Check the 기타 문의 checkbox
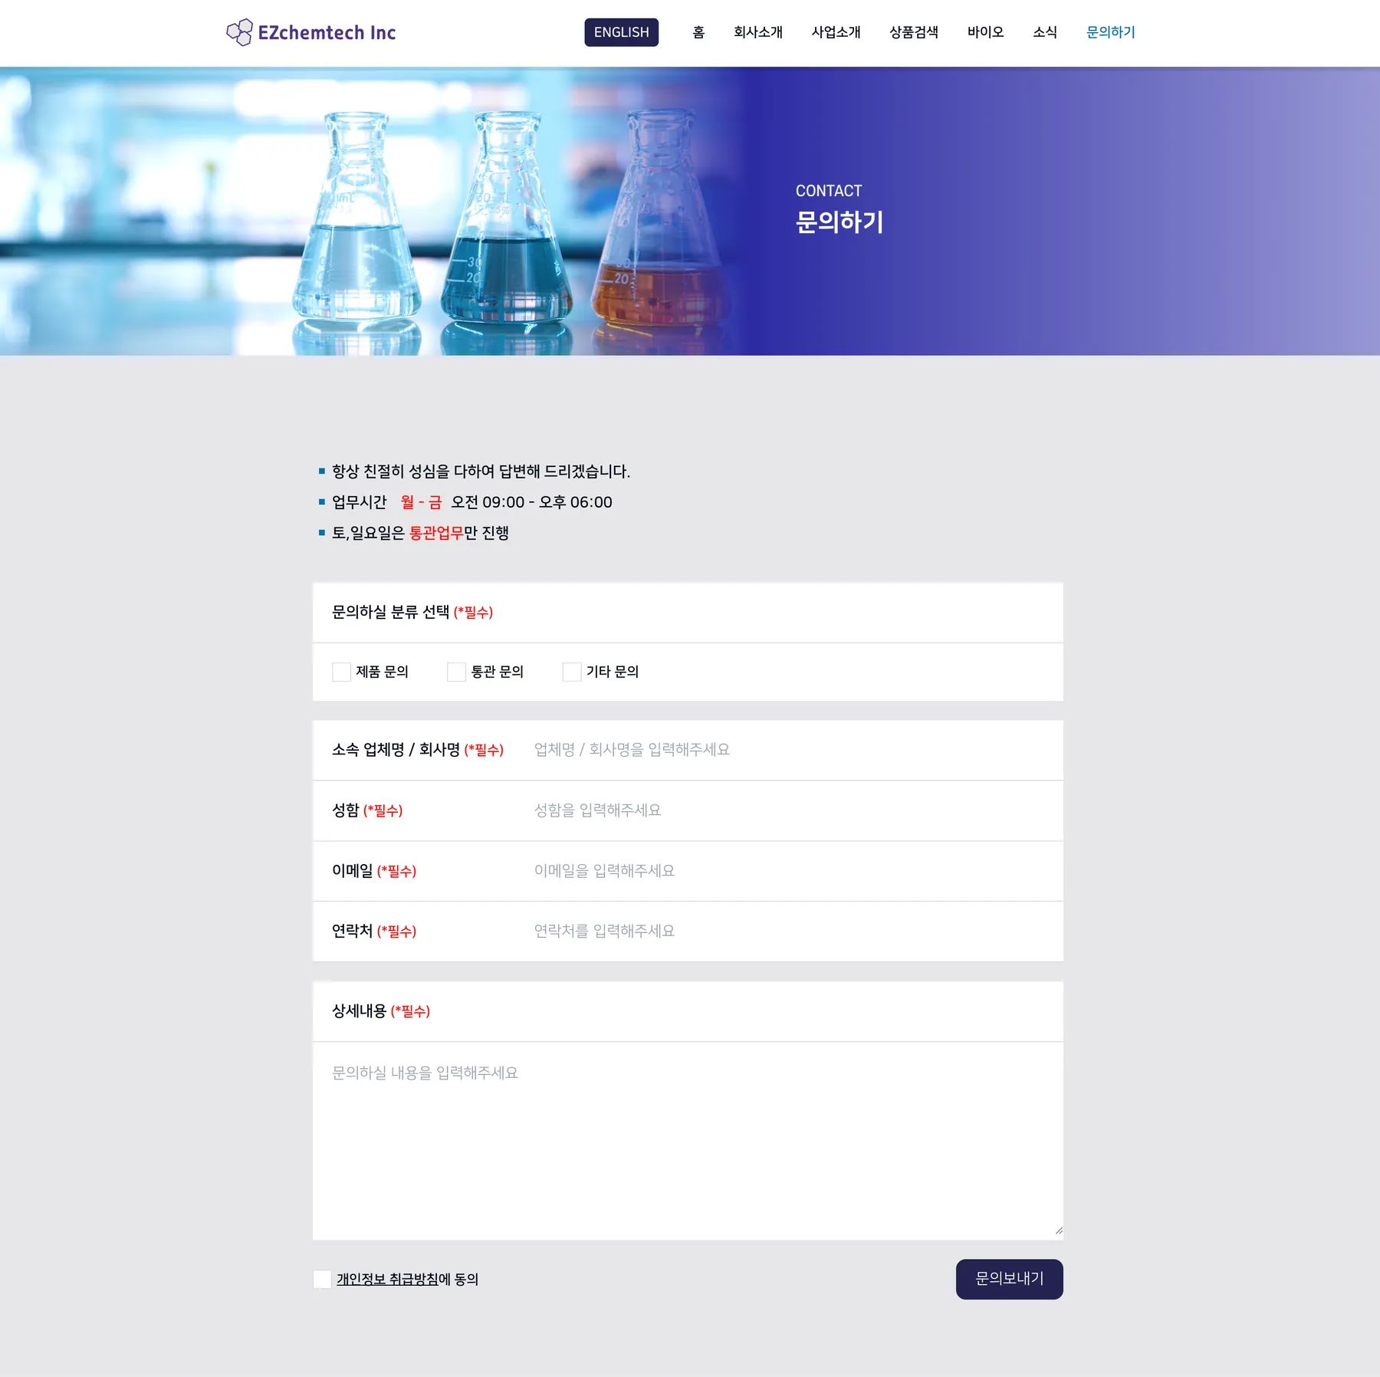The height and width of the screenshot is (1377, 1380). click(x=571, y=672)
